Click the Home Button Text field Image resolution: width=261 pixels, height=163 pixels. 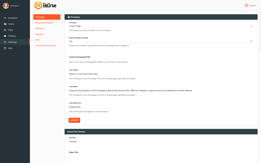[161, 107]
